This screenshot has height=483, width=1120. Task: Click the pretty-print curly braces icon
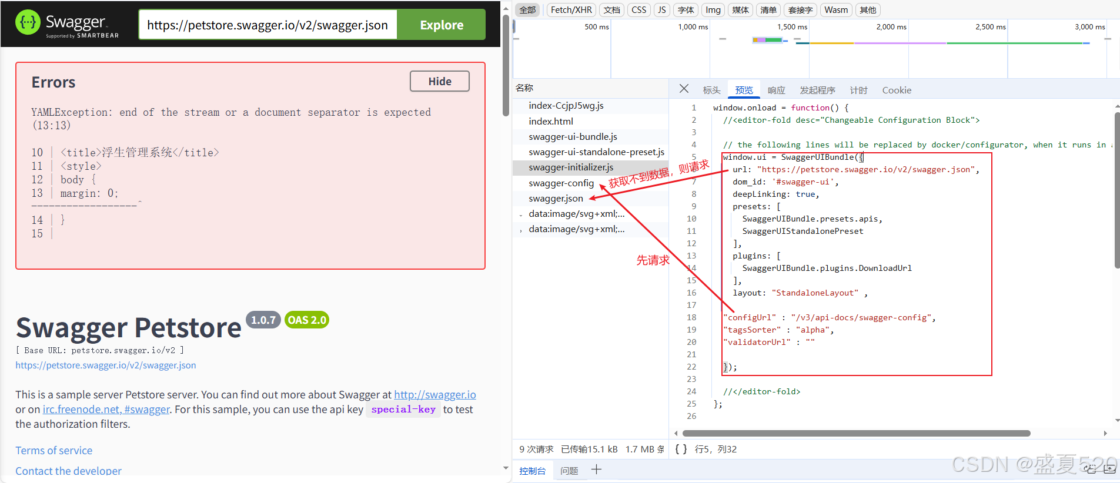tap(681, 449)
